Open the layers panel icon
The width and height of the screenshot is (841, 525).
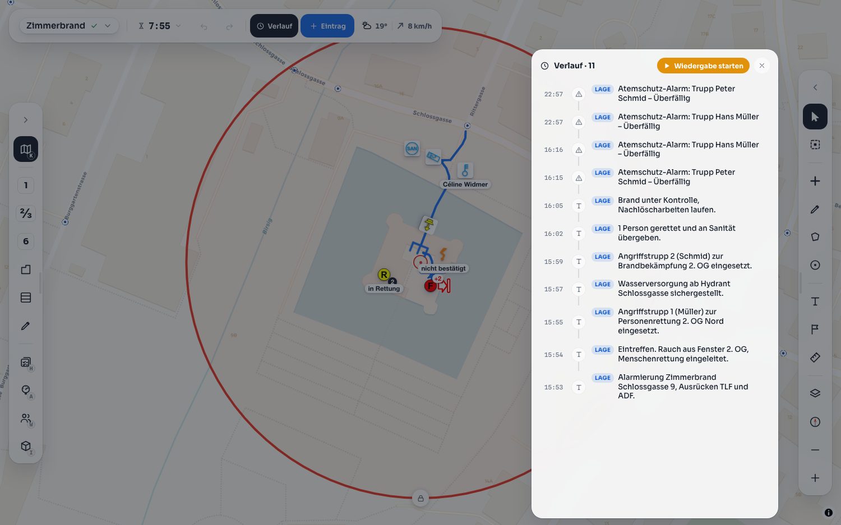(x=815, y=393)
